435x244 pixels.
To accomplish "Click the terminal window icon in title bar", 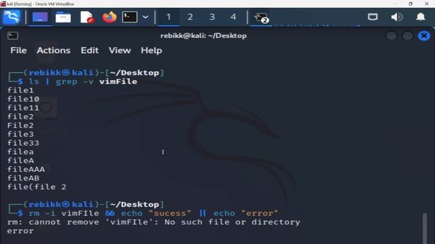I will pos(13,36).
